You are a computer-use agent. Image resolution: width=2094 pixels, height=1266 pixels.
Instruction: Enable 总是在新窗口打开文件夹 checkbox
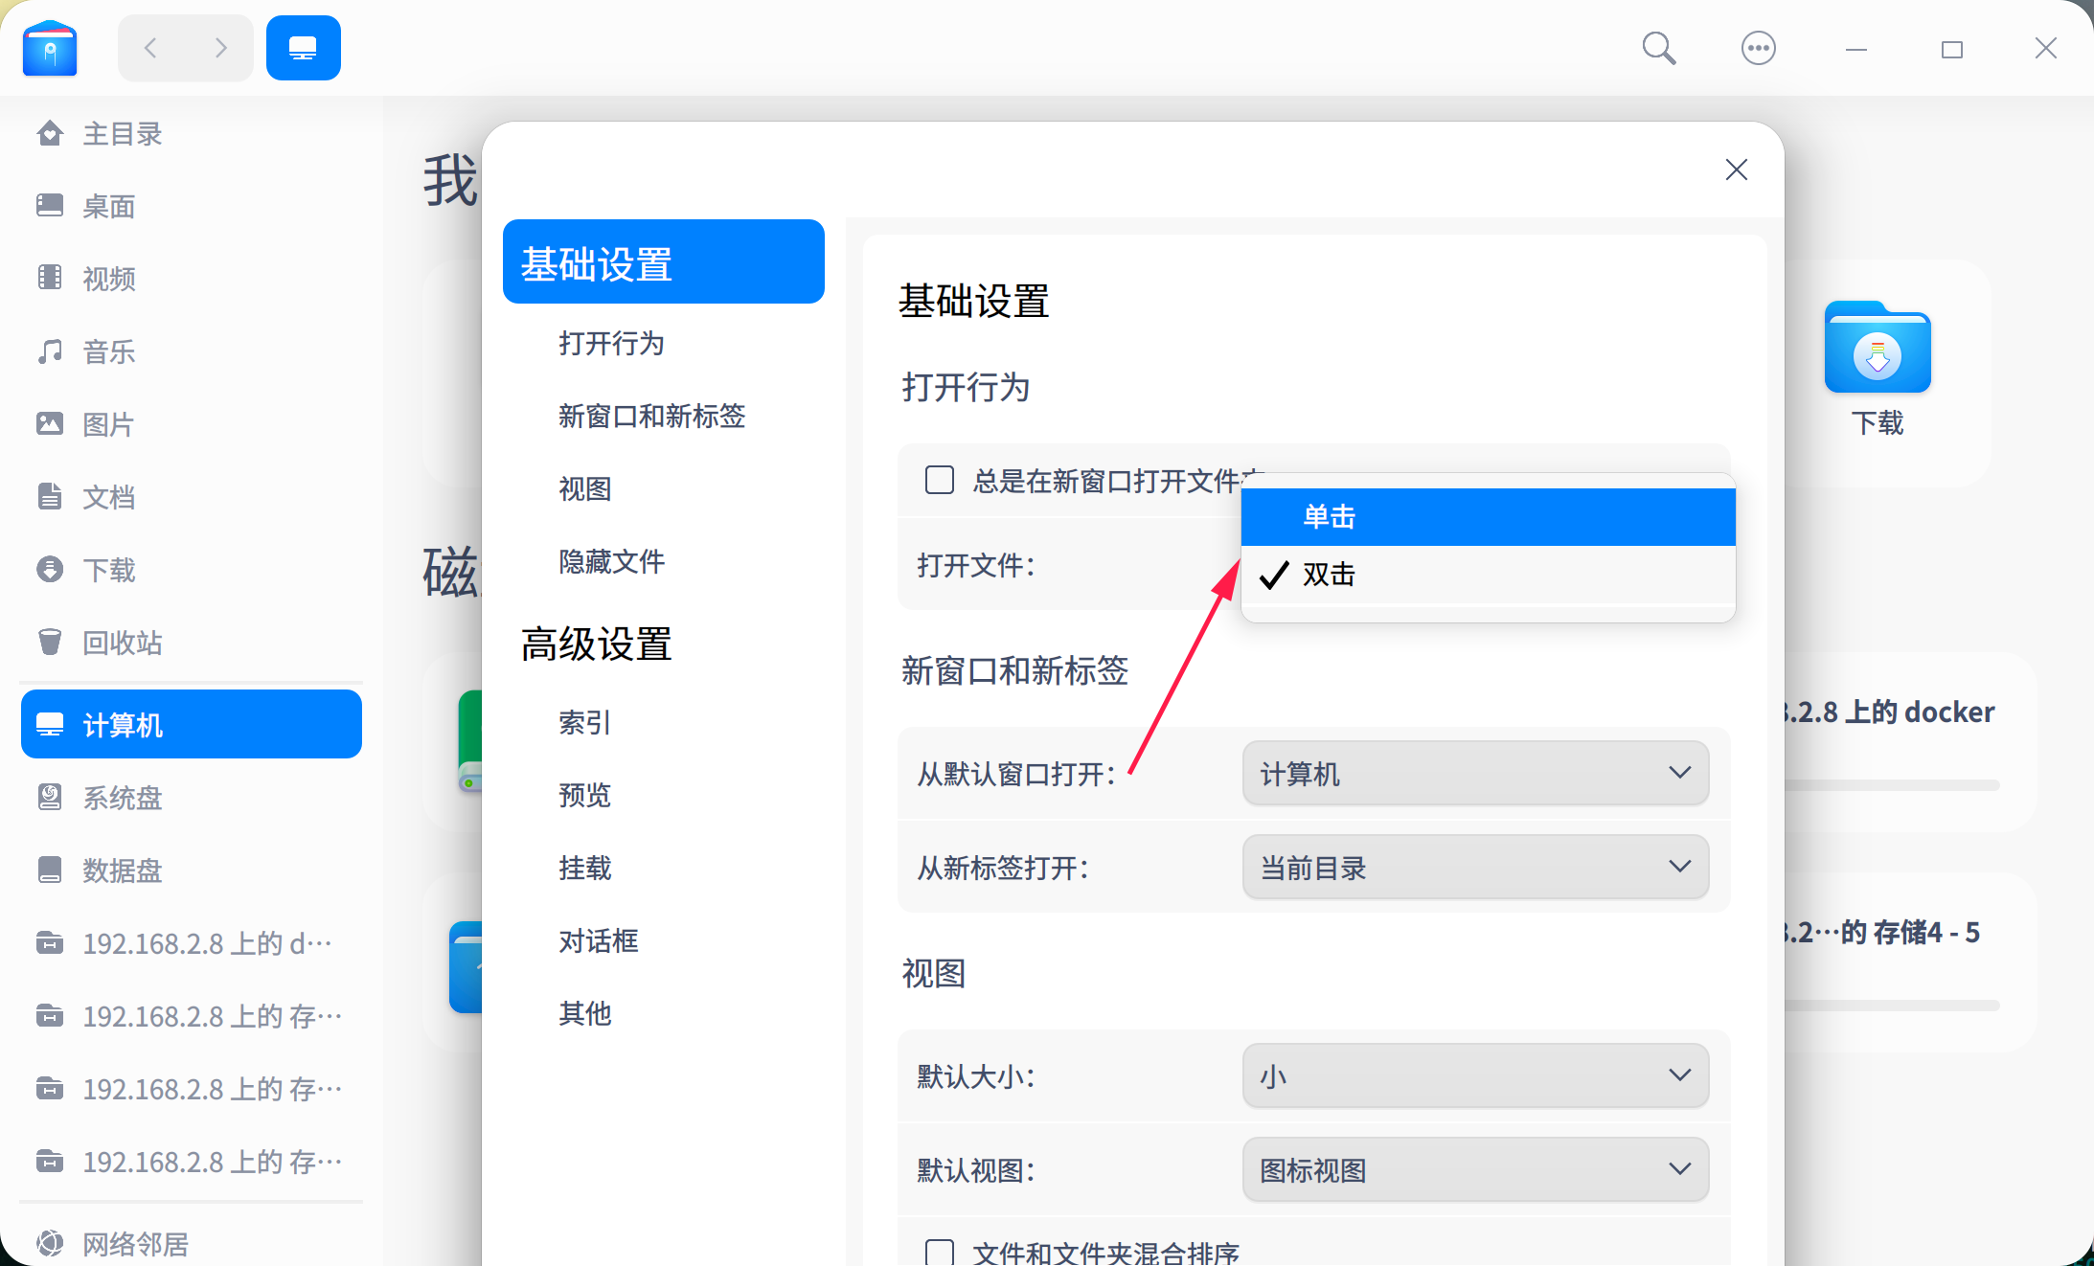939,480
